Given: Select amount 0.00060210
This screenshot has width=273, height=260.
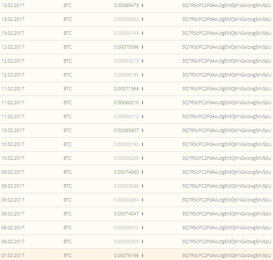Looking at the screenshot, I should pos(126,103).
